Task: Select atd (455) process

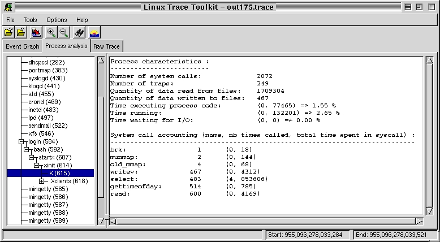Action: click(x=41, y=94)
